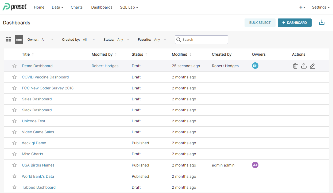333x193 pixels.
Task: Click the export dashboards download icon
Action: [x=322, y=22]
